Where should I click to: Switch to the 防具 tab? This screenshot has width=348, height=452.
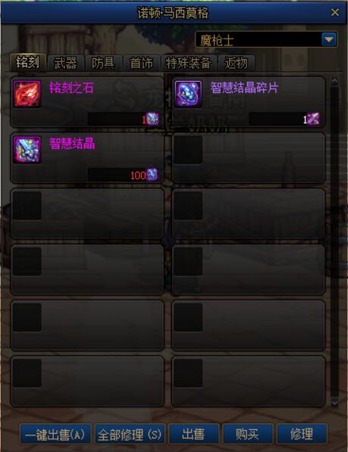point(103,63)
